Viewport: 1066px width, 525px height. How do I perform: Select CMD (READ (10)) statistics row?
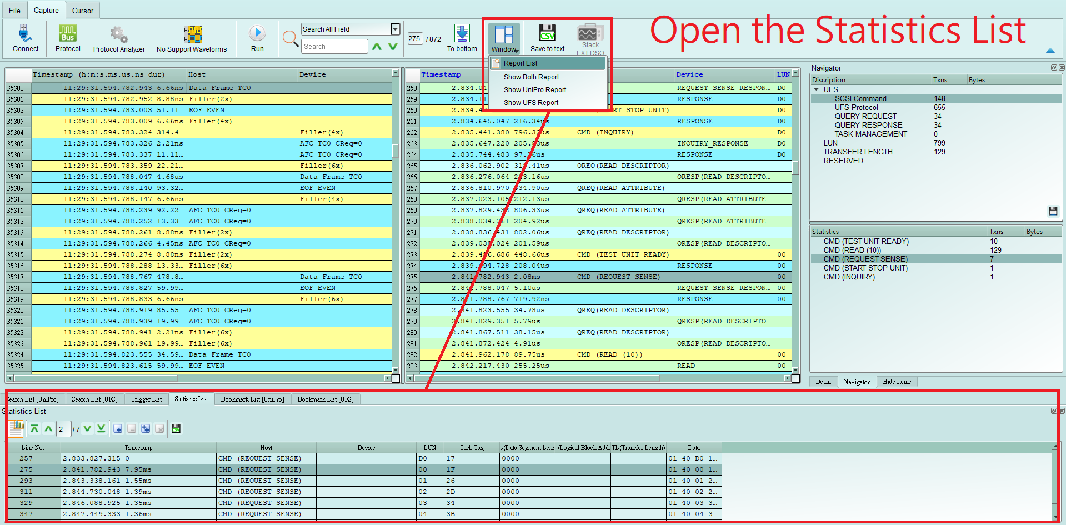pos(852,250)
